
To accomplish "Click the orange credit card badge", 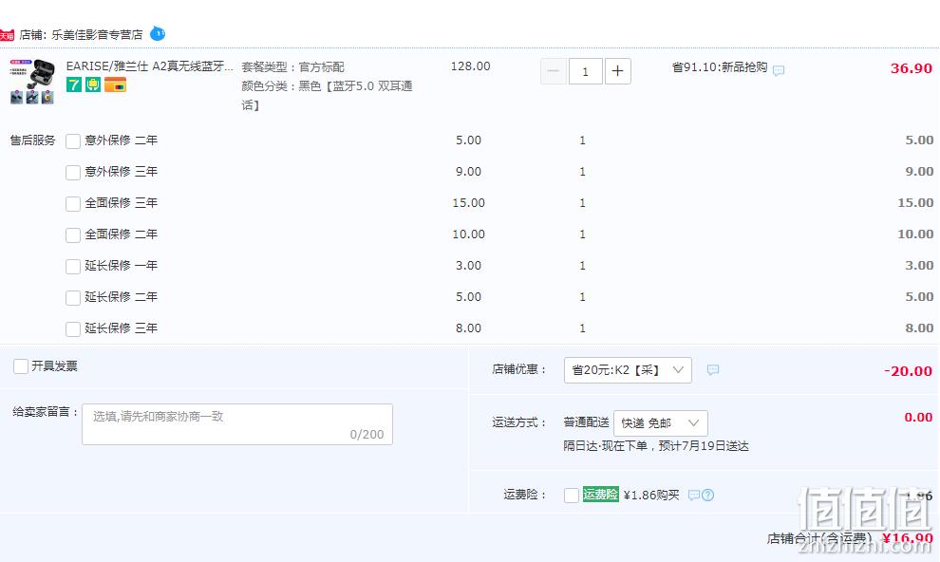I will pos(115,84).
